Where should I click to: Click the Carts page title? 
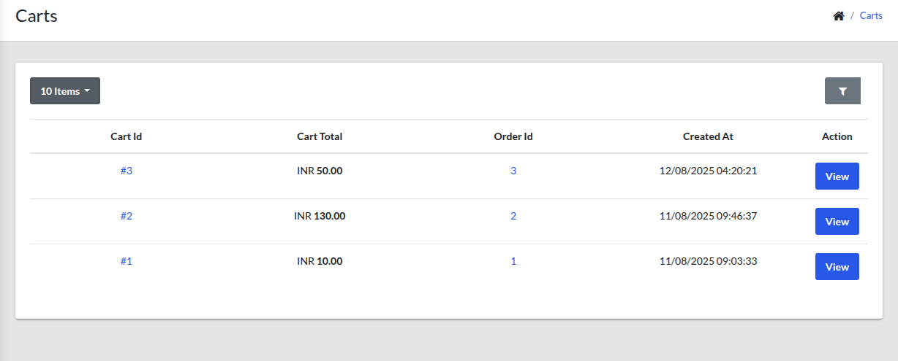[x=37, y=16]
